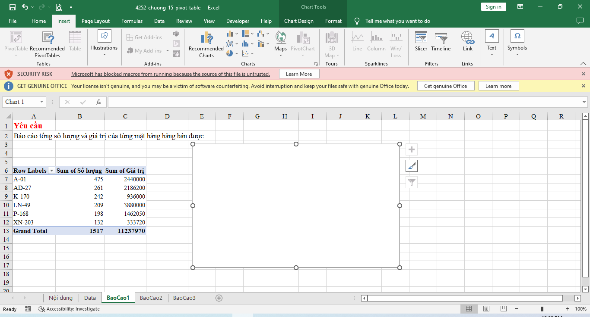Click Learn More in security risk bar
This screenshot has width=590, height=317.
point(299,74)
